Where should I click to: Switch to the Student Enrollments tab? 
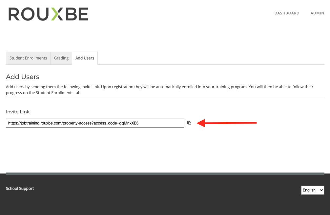[x=28, y=58]
